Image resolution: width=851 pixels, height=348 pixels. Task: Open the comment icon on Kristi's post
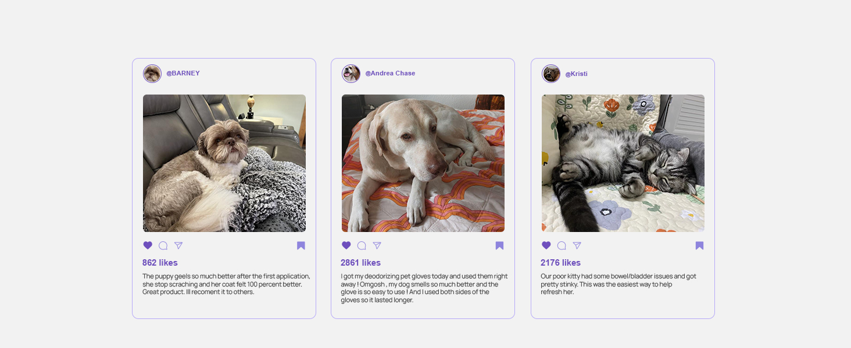coord(562,245)
